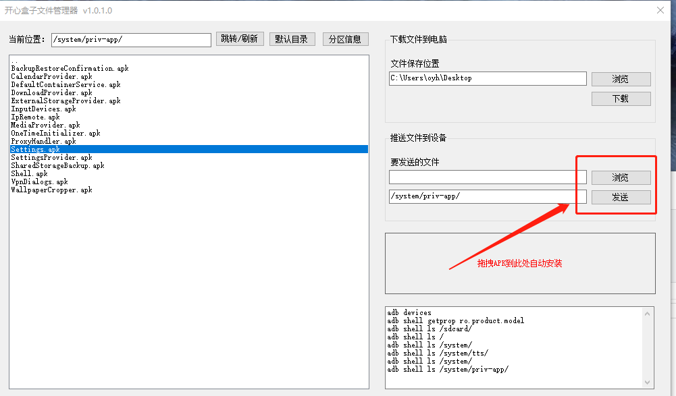Focus the empty 要发送的文件 field
Image resolution: width=676 pixels, height=396 pixels.
pyautogui.click(x=488, y=177)
